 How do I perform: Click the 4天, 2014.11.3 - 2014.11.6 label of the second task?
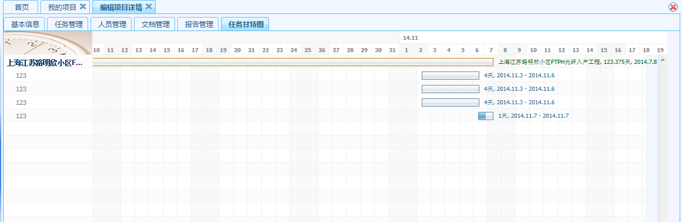coord(519,89)
